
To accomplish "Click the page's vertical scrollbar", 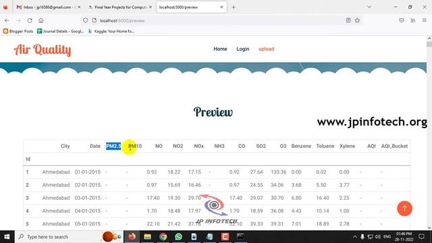I will pyautogui.click(x=429, y=133).
